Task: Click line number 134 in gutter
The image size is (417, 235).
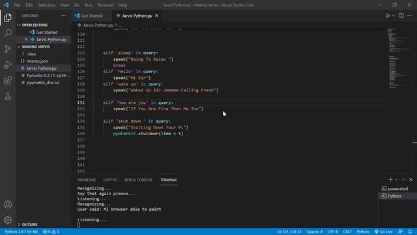Action: 81,121
